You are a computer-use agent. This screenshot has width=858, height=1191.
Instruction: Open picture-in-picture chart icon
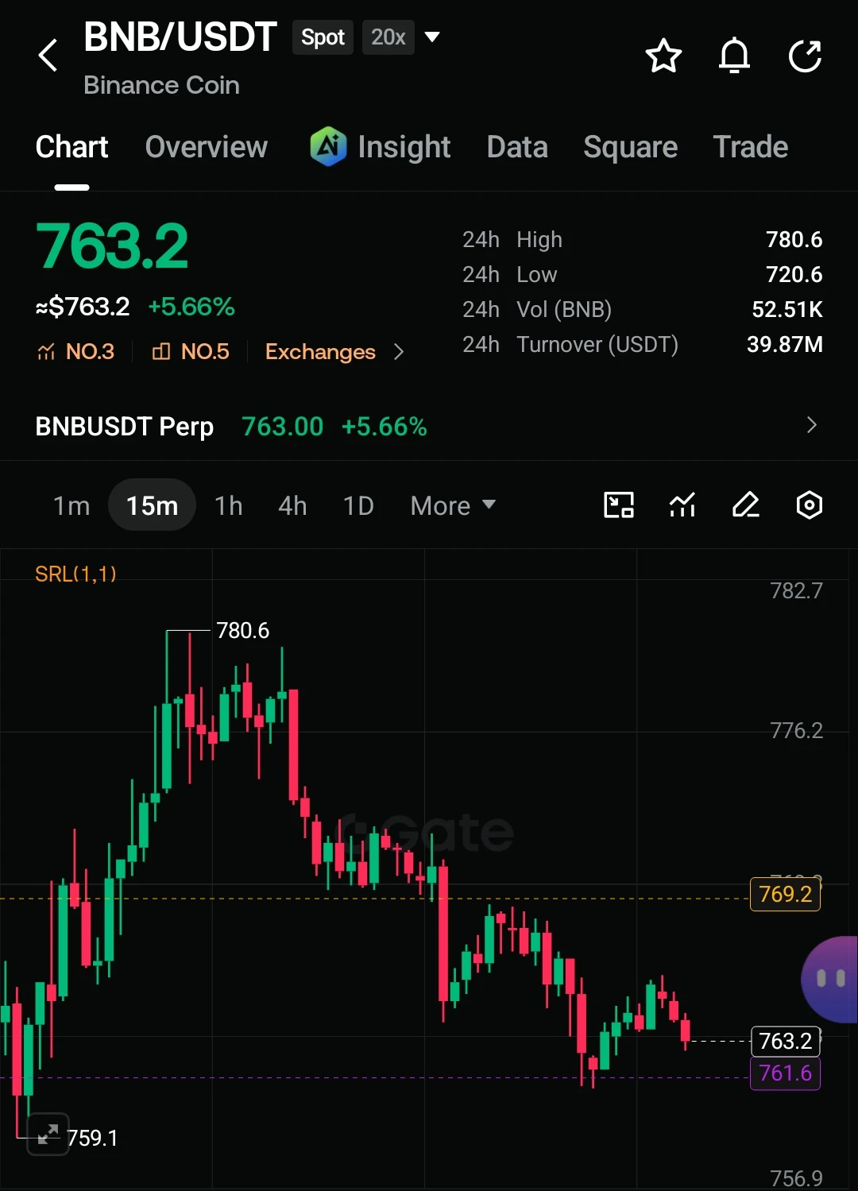619,505
